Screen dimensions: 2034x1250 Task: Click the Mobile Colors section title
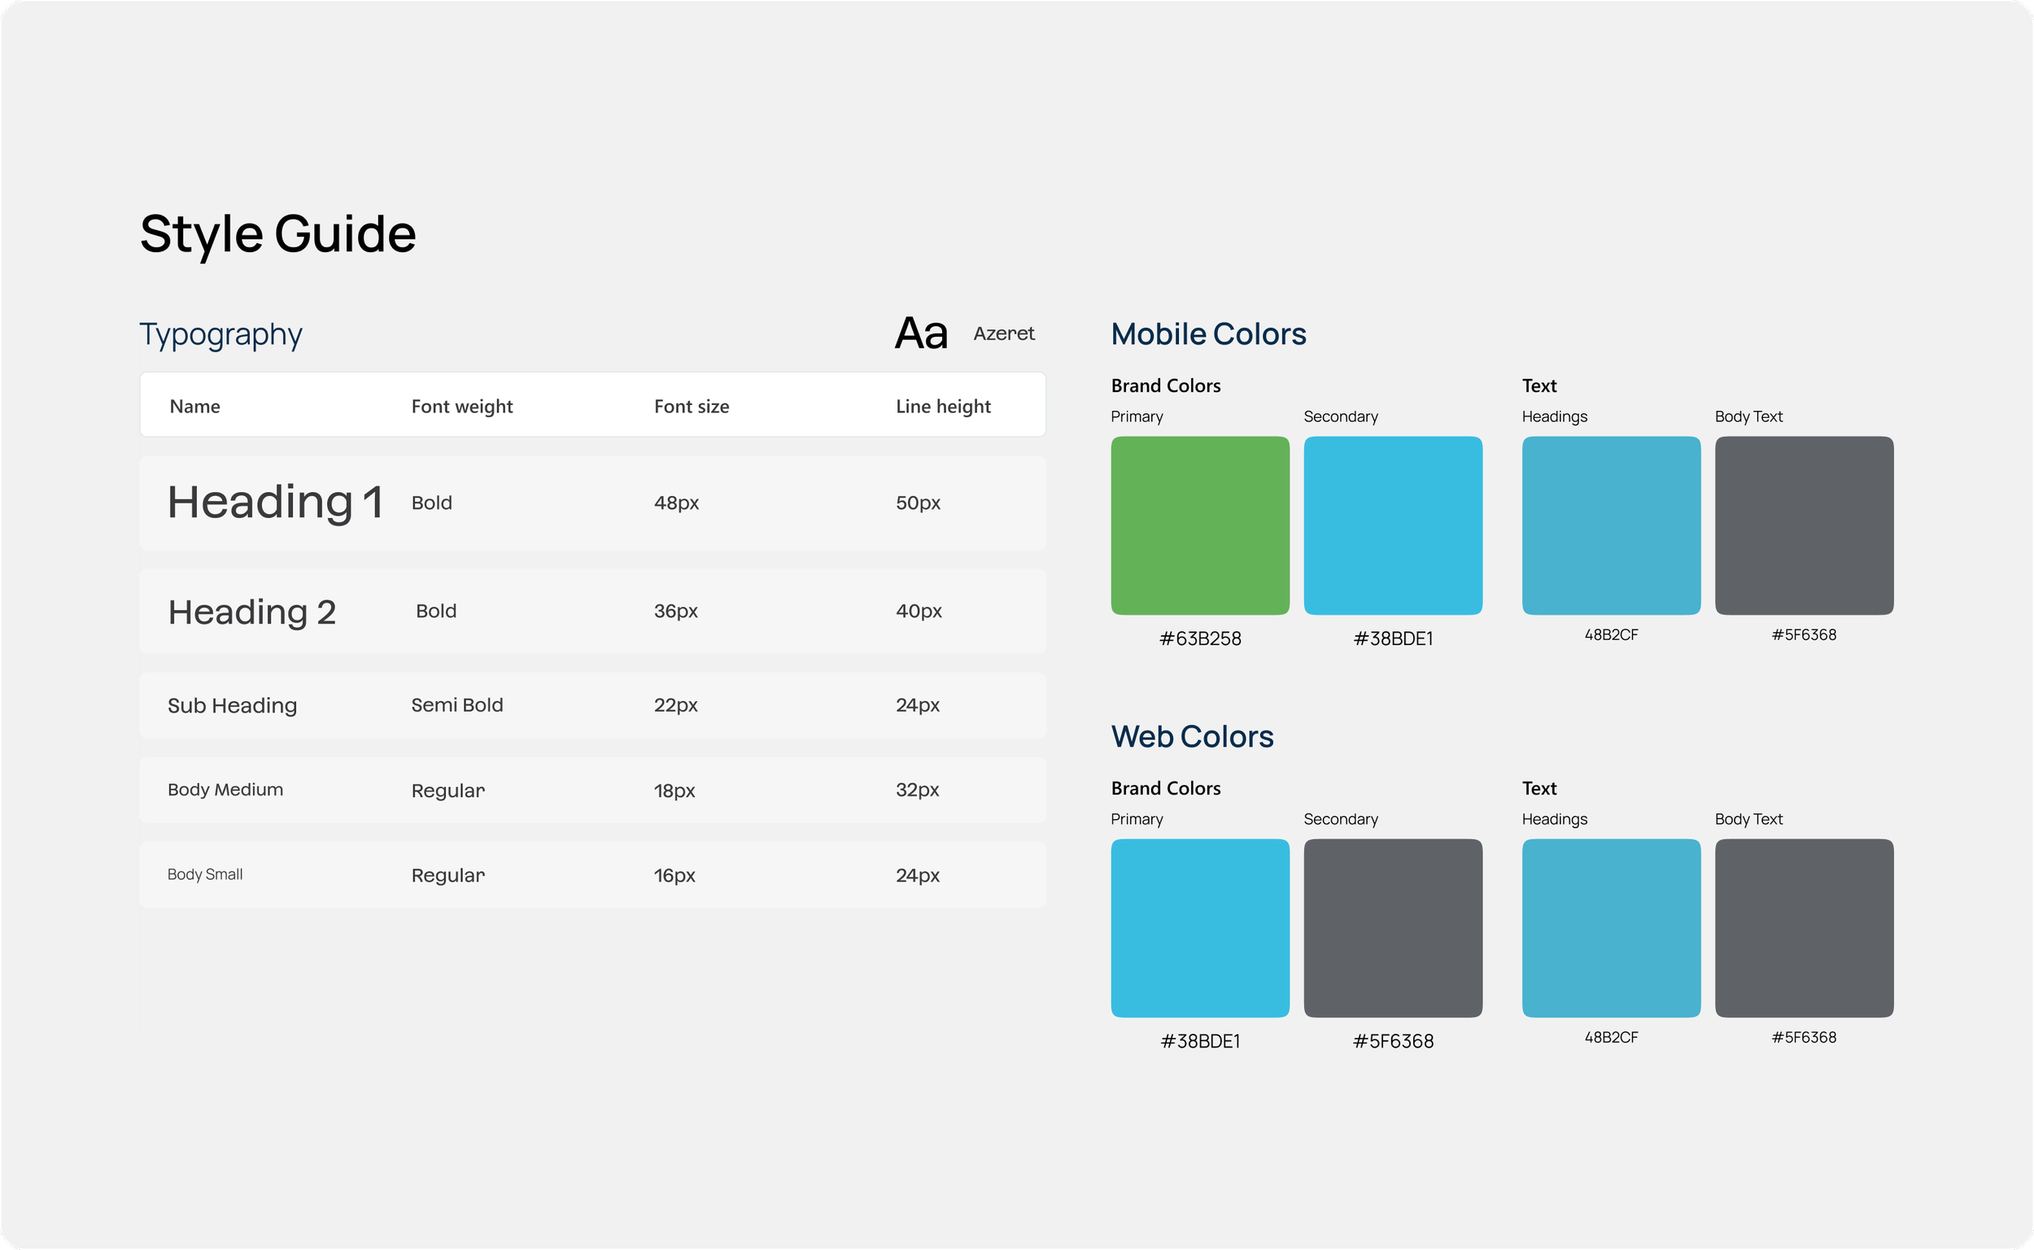point(1208,334)
